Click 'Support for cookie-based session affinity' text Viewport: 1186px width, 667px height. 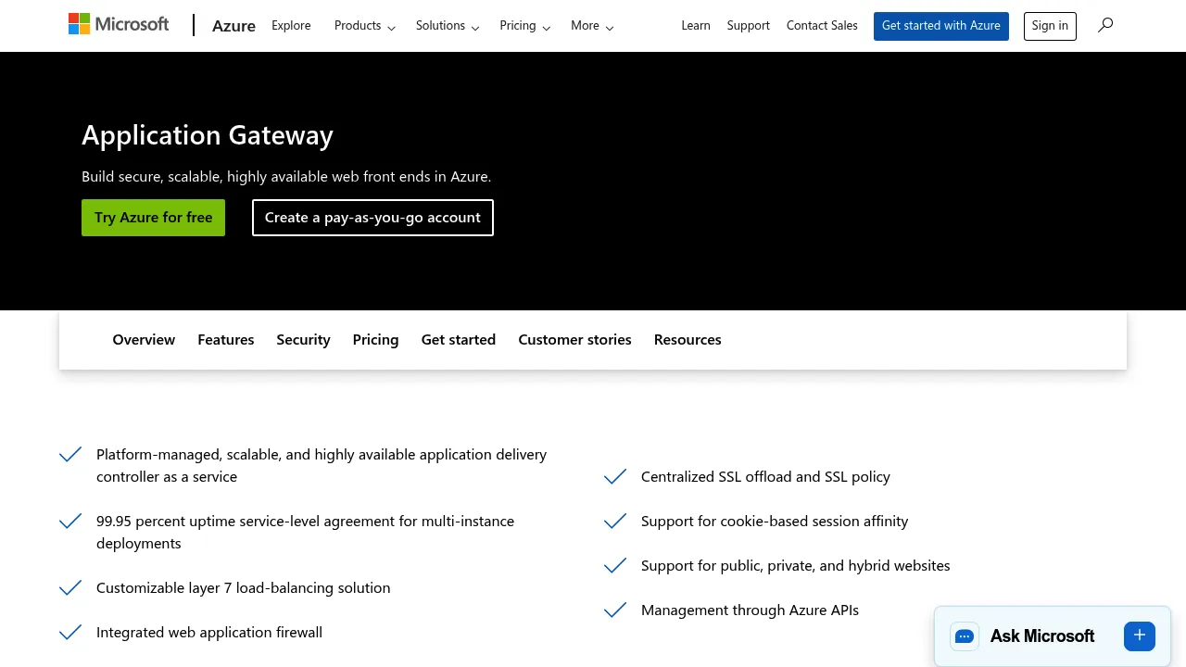[x=775, y=522]
